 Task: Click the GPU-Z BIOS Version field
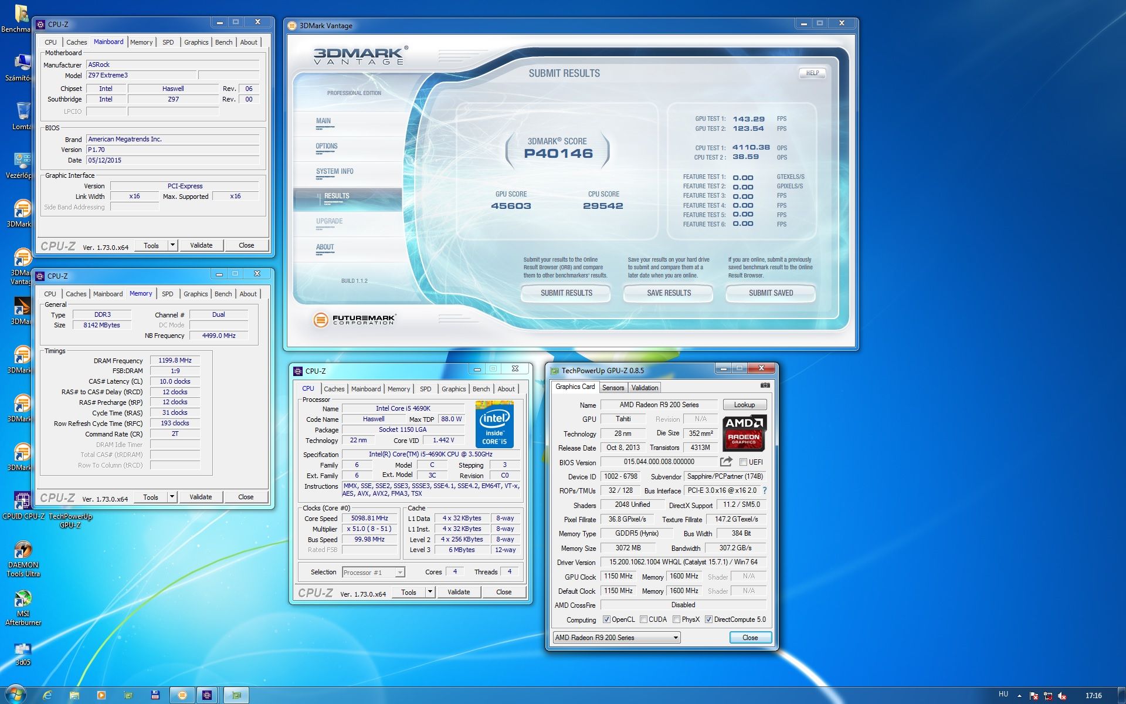click(x=659, y=462)
